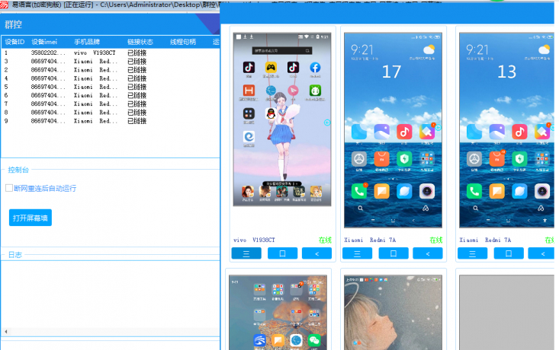The height and width of the screenshot is (350, 559).
Task: Tap the camera icon on screen 17
Action: click(x=427, y=192)
